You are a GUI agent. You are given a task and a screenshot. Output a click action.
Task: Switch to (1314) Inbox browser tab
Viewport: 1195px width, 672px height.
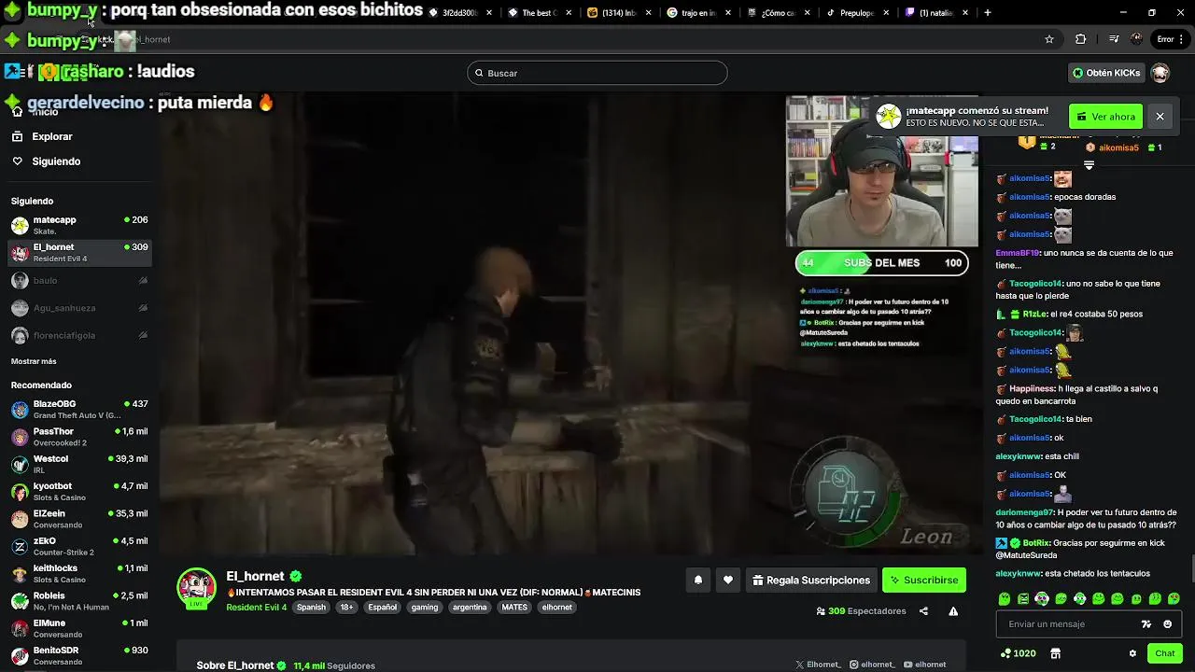(619, 12)
